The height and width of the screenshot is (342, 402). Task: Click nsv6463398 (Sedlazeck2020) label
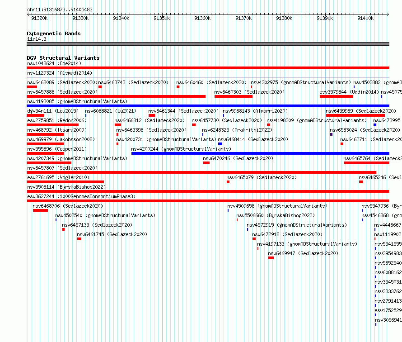(x=151, y=130)
